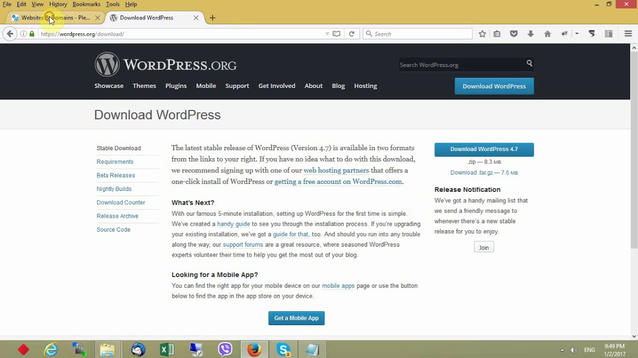Show hidden tray icons arrow

562,350
